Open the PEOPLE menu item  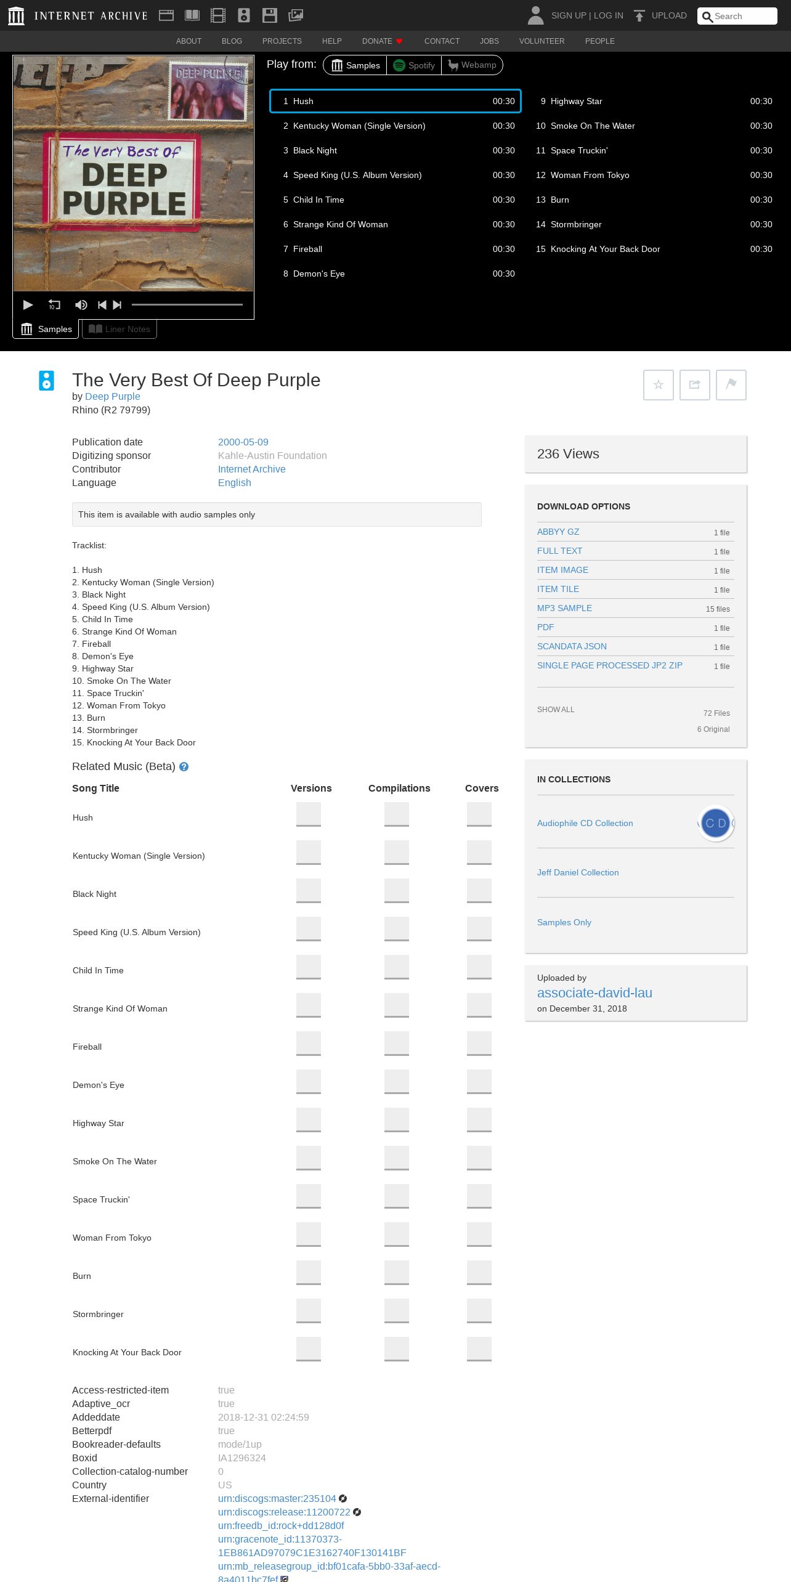pyautogui.click(x=600, y=41)
